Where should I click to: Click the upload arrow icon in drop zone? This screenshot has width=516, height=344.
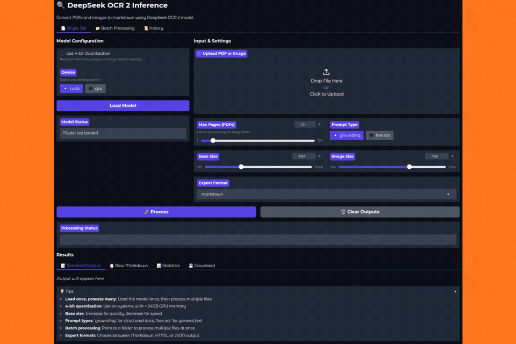click(x=326, y=72)
